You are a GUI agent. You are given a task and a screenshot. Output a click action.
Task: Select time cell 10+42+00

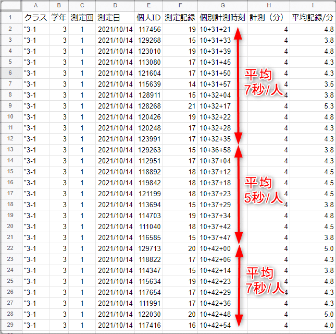pyautogui.click(x=222, y=248)
